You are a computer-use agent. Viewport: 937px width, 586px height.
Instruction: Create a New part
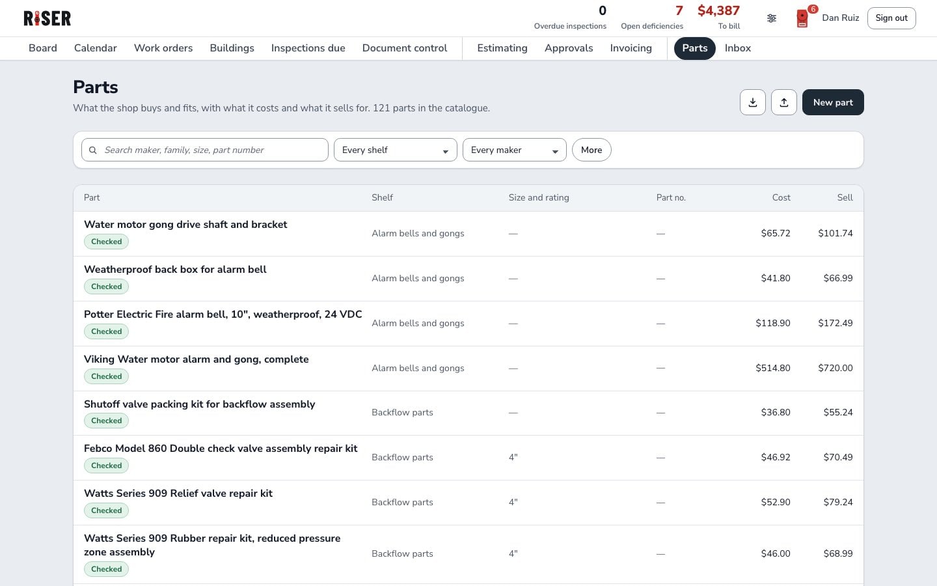(x=833, y=102)
